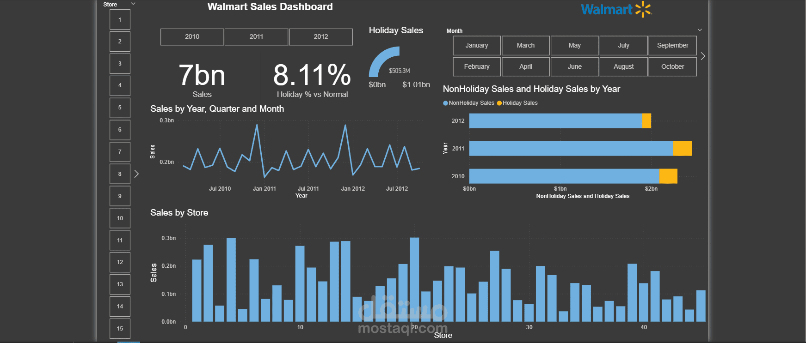Toggle the February month filter
The height and width of the screenshot is (343, 806).
point(477,67)
